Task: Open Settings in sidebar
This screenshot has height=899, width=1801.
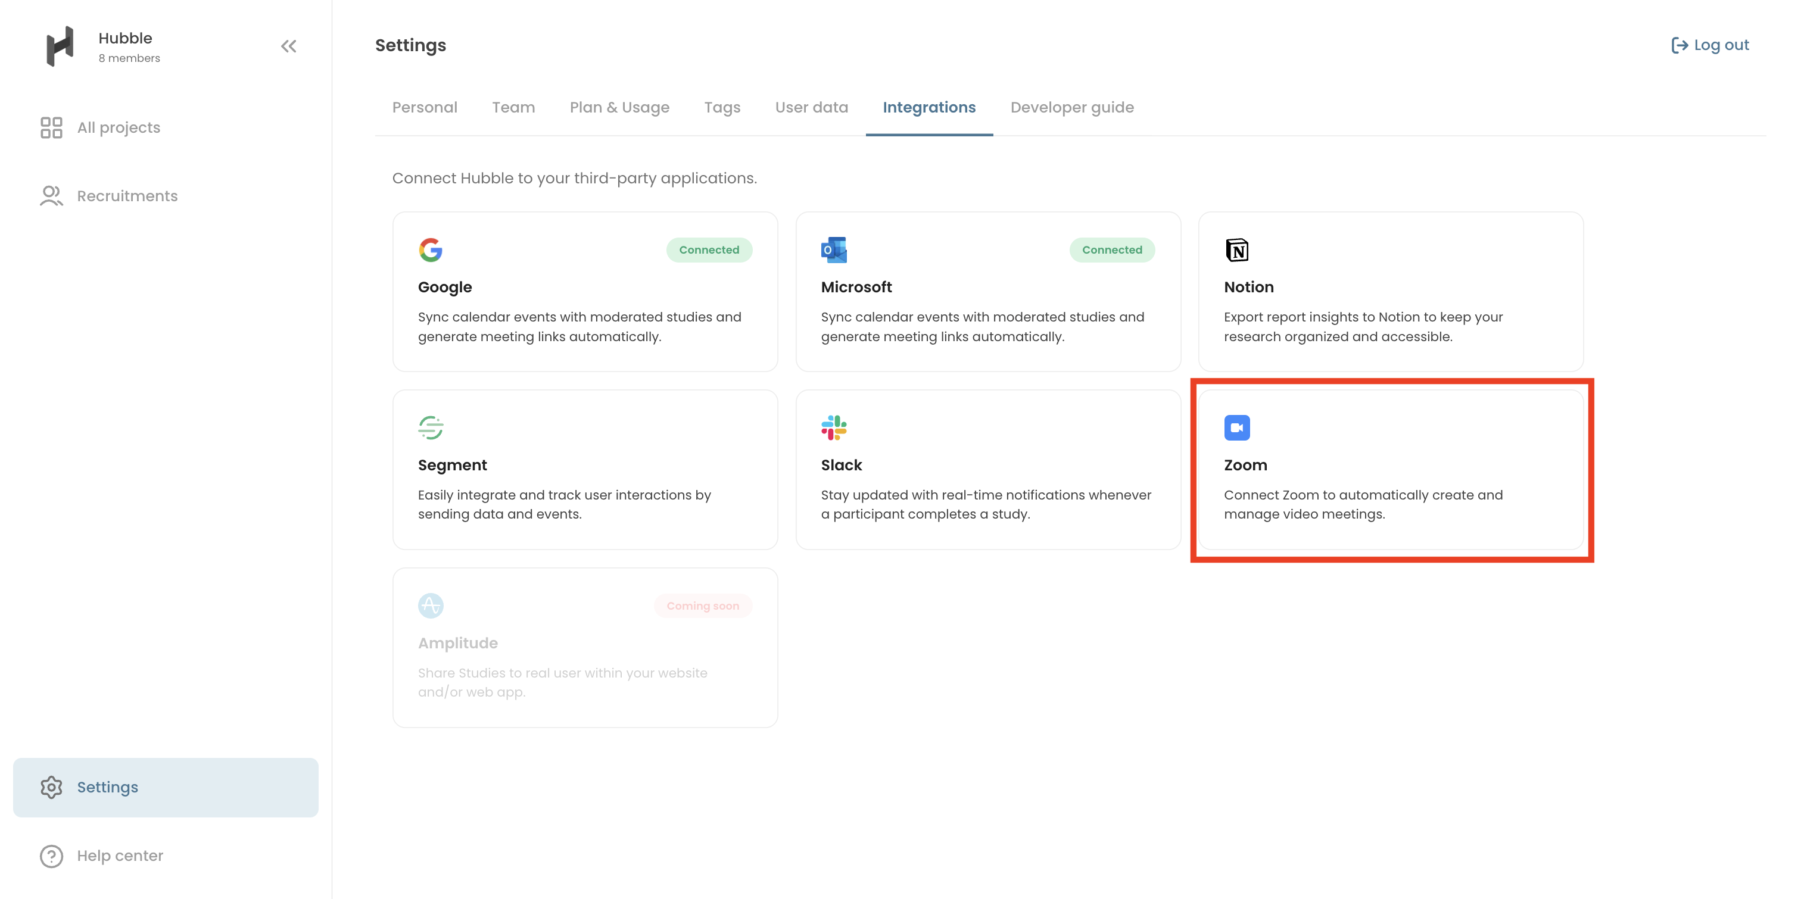Action: pyautogui.click(x=166, y=787)
